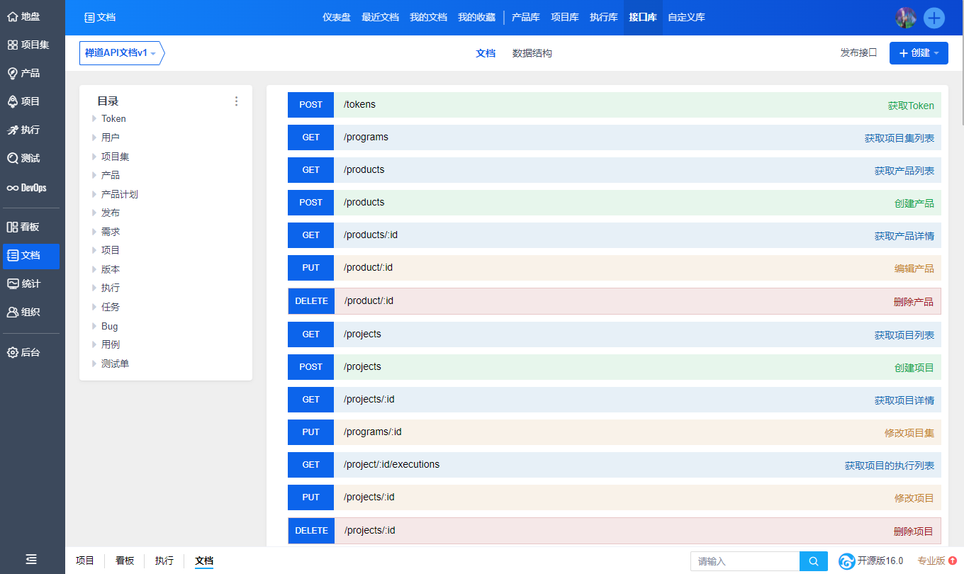
Task: Switch to the 数据结构 tab
Action: [x=532, y=52]
